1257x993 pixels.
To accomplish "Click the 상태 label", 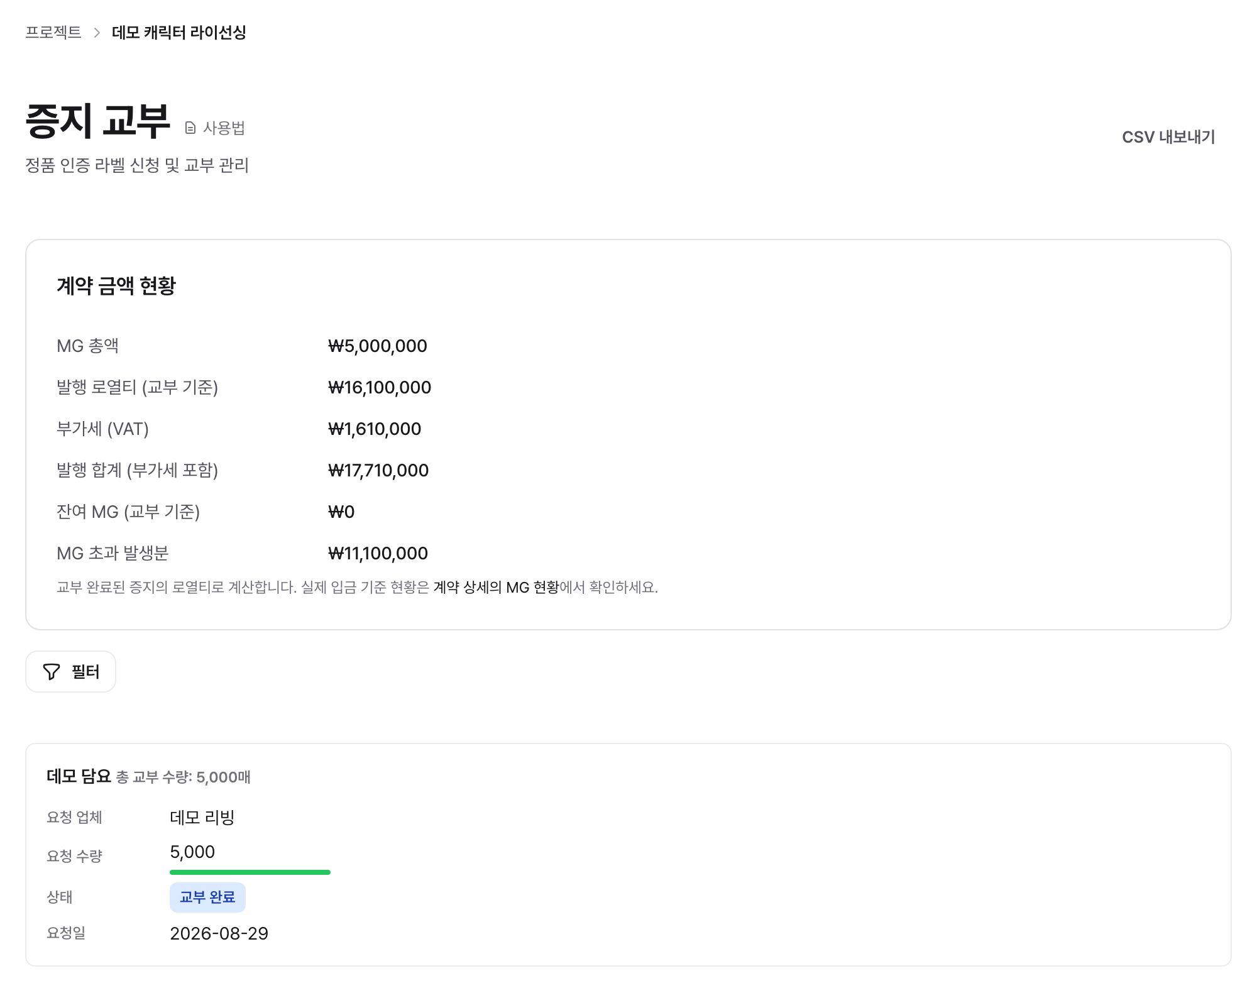I will (x=60, y=897).
